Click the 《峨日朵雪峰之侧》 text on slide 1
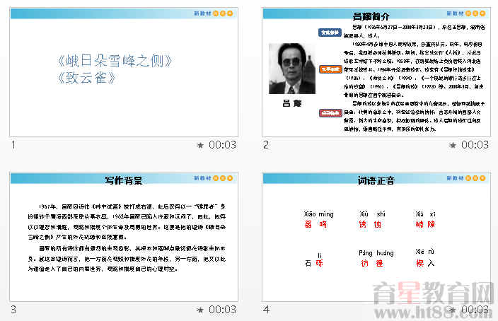This screenshot has height=321, width=498. click(x=115, y=61)
